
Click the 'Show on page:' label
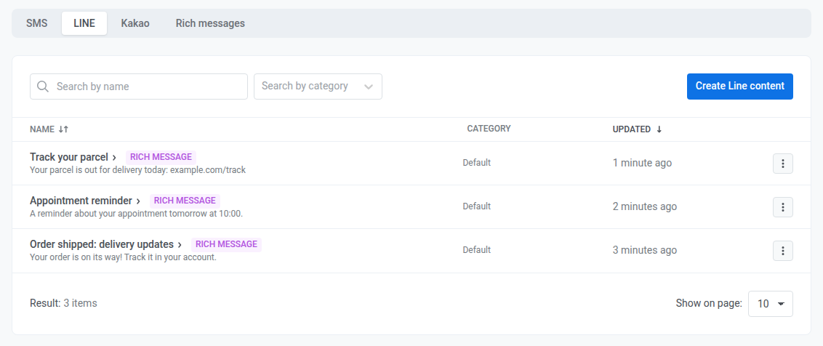[709, 303]
